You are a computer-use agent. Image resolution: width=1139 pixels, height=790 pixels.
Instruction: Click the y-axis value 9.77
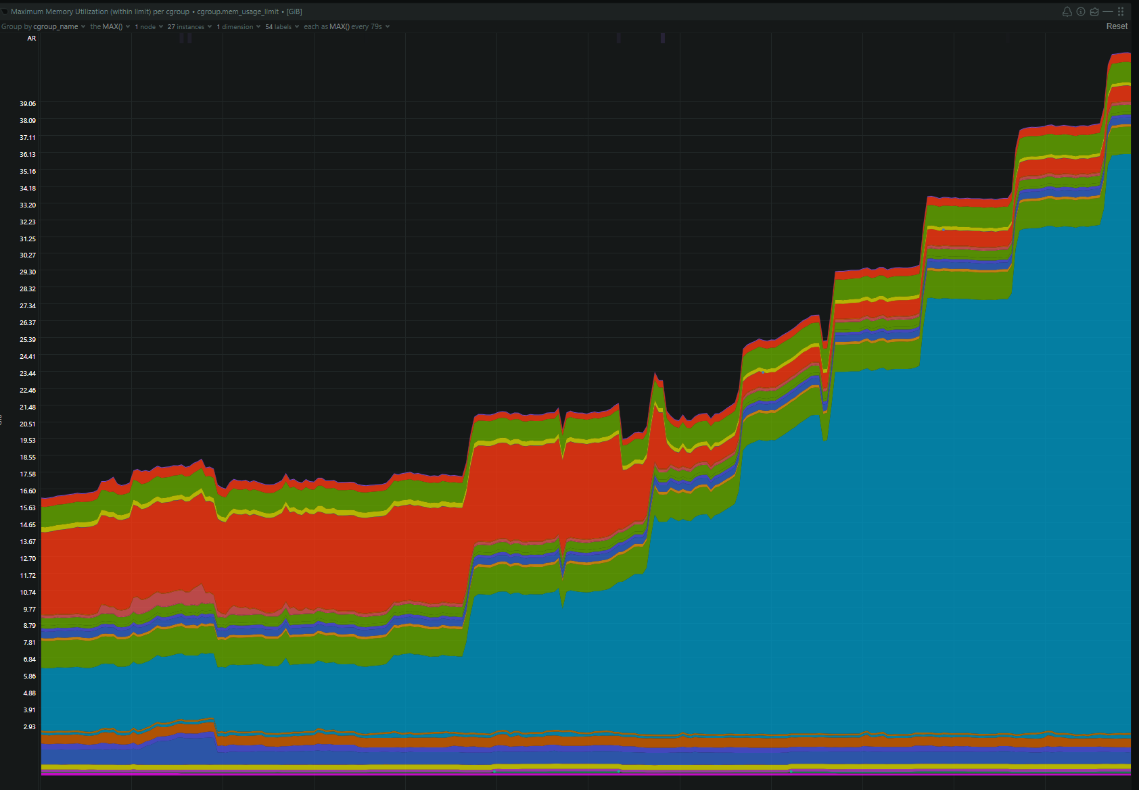pyautogui.click(x=30, y=610)
